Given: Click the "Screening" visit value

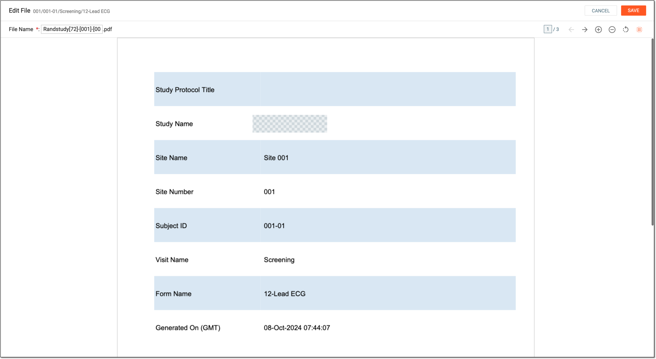Looking at the screenshot, I should [279, 260].
